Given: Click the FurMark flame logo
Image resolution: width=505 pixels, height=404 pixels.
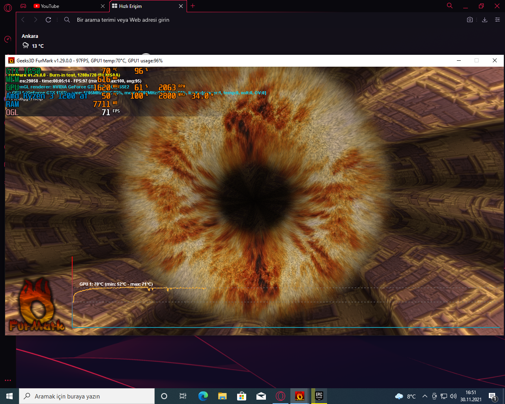Looking at the screenshot, I should click(x=37, y=305).
